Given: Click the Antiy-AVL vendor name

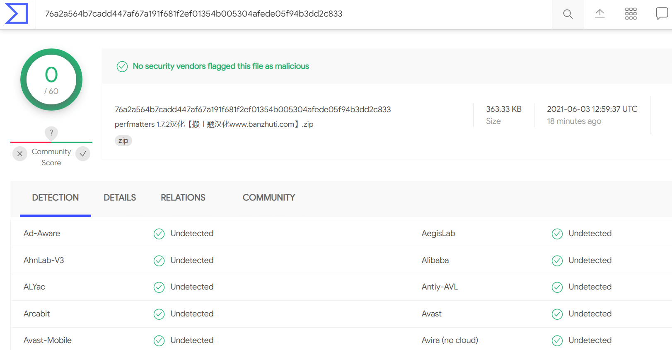Looking at the screenshot, I should tap(440, 287).
